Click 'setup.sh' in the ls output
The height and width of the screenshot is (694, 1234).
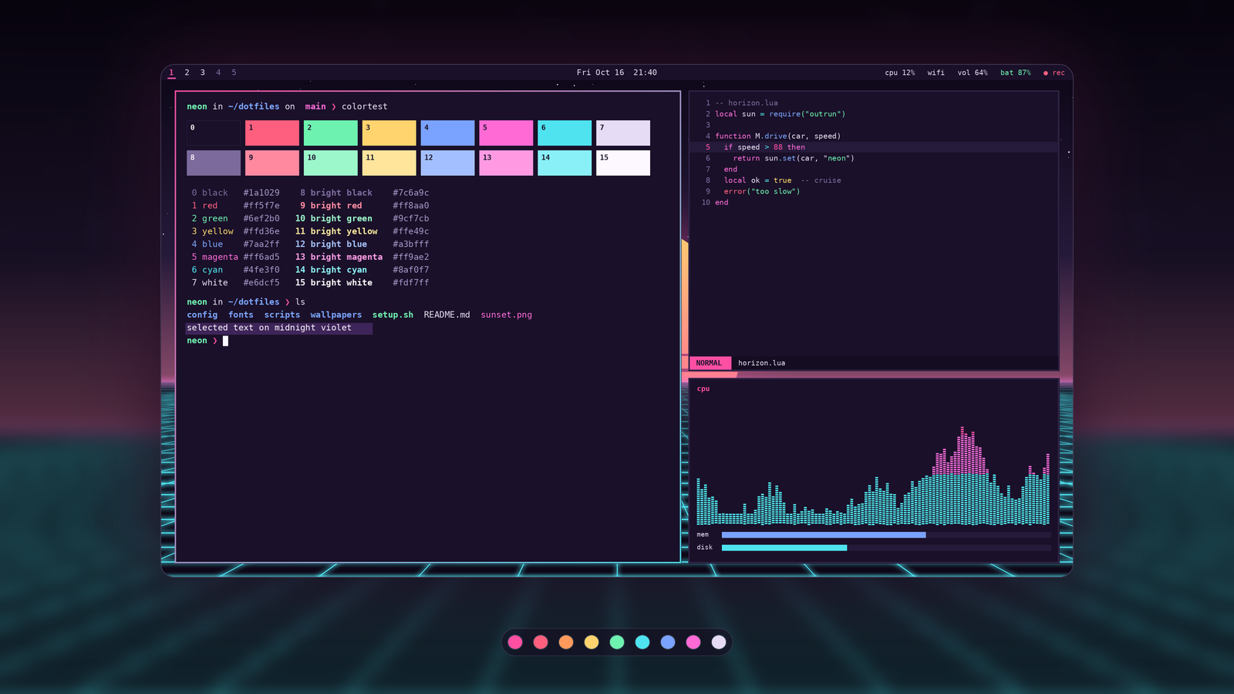(x=393, y=315)
